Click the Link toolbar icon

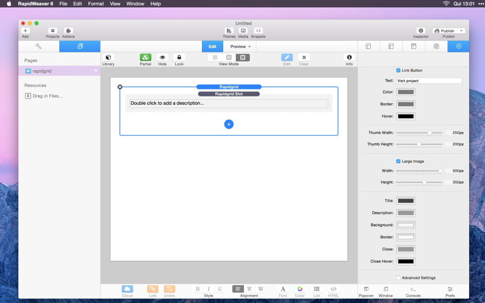coord(152,289)
